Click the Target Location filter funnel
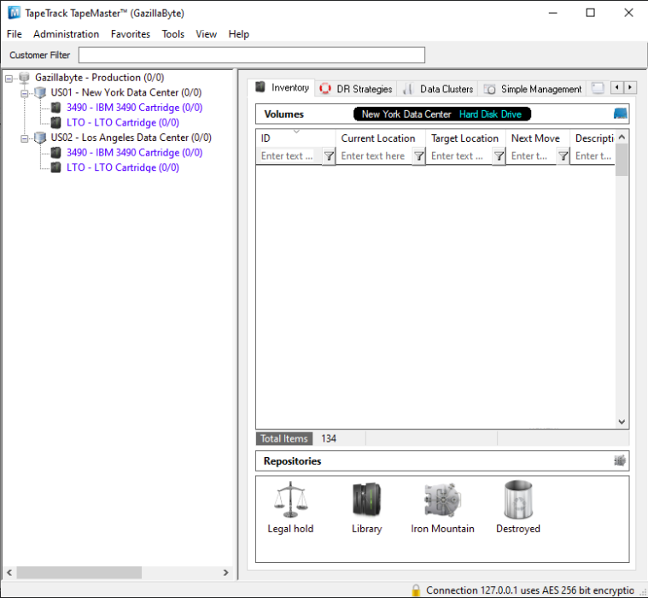648x598 pixels. (499, 156)
